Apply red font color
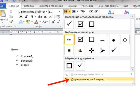This screenshot has height=91, width=140. point(36,22)
